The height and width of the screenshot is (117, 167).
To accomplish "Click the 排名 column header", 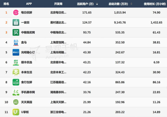I will (6, 4).
